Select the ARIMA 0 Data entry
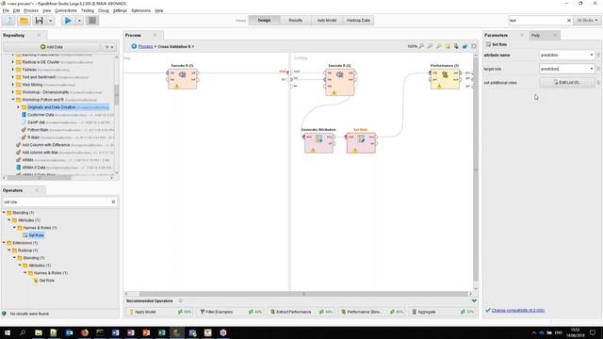603x339 pixels. tap(34, 168)
